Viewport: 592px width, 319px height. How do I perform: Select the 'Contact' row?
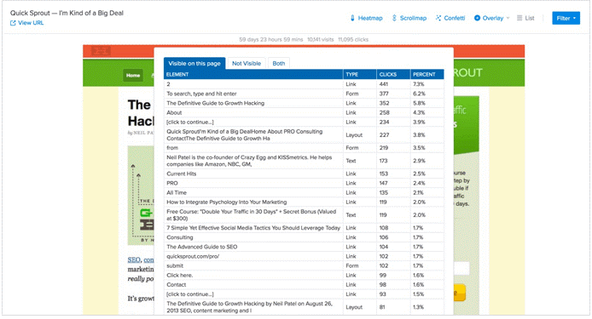pyautogui.click(x=304, y=285)
